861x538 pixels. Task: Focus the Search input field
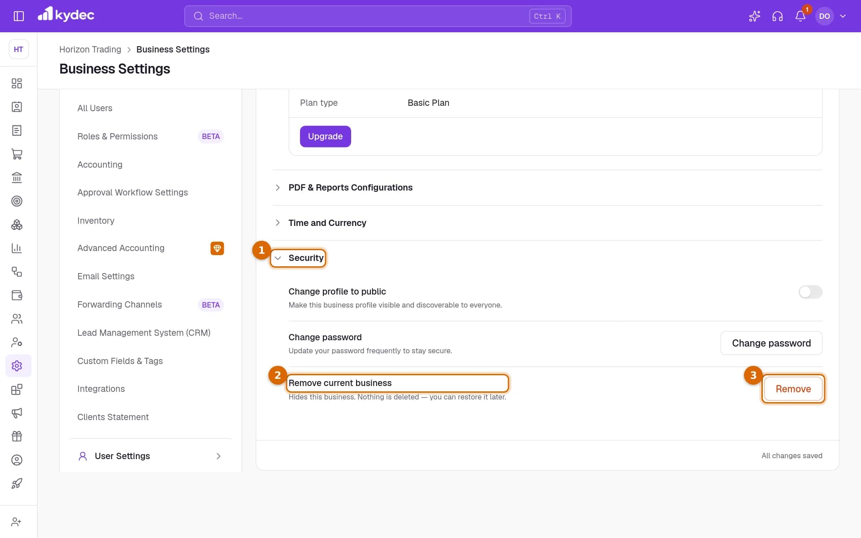[x=378, y=16]
